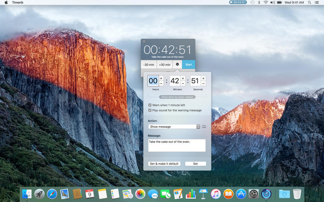Open the Apple menu

click(6, 2)
